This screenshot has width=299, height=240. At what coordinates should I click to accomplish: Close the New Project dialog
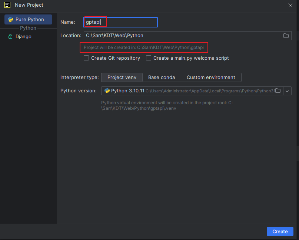pos(290,5)
